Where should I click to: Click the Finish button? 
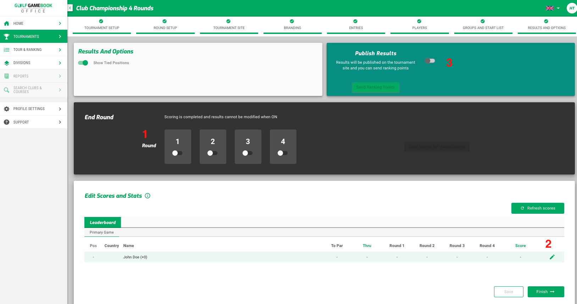tap(546, 292)
